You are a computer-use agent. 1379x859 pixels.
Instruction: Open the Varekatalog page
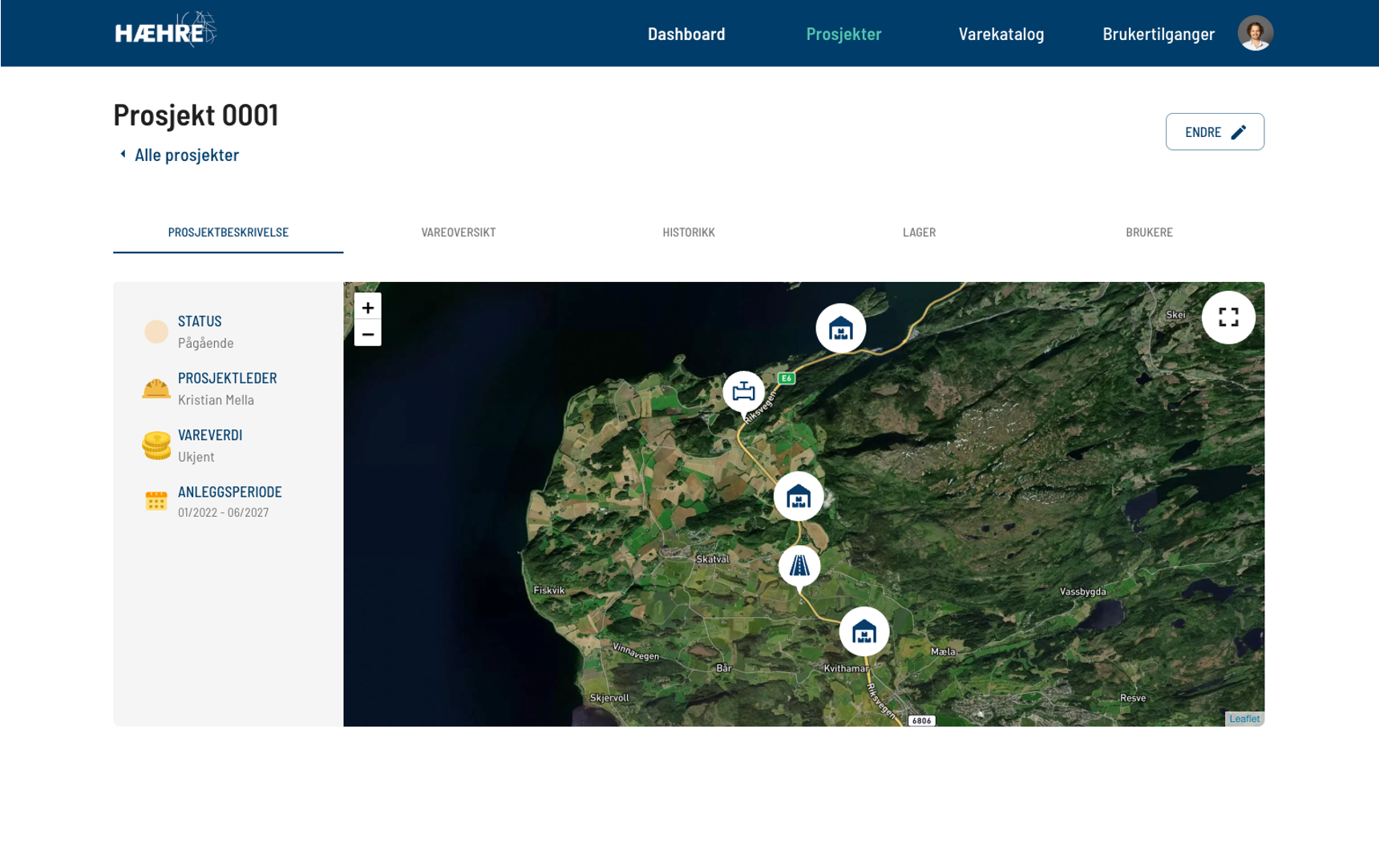point(1001,34)
